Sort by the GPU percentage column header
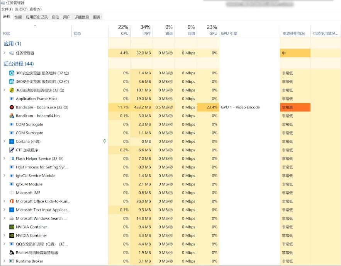The height and width of the screenshot is (266, 341). pos(208,30)
